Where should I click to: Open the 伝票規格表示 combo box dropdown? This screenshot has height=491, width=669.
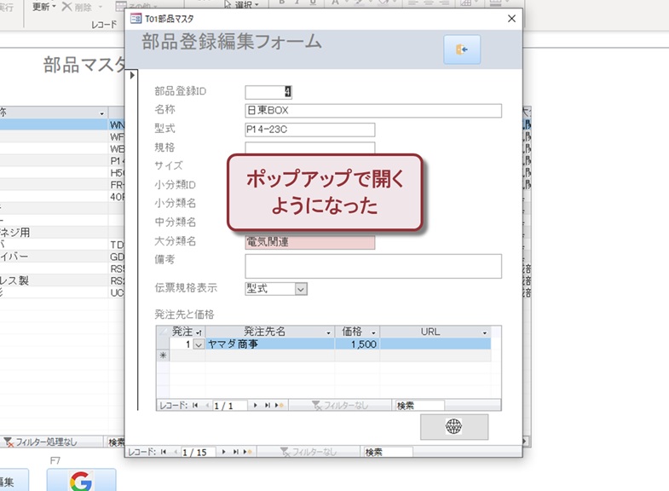pos(300,289)
